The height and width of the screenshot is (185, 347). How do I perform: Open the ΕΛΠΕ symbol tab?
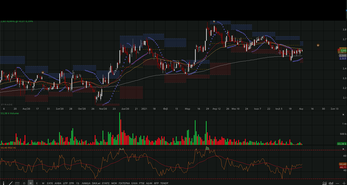[x=50, y=183]
